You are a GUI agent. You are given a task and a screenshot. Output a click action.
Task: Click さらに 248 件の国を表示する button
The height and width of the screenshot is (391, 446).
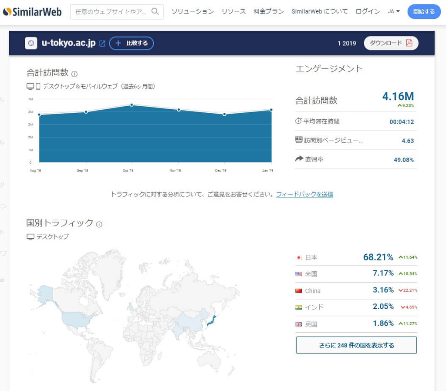point(356,345)
